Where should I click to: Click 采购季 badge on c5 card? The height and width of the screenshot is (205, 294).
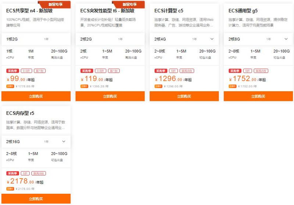(161, 71)
